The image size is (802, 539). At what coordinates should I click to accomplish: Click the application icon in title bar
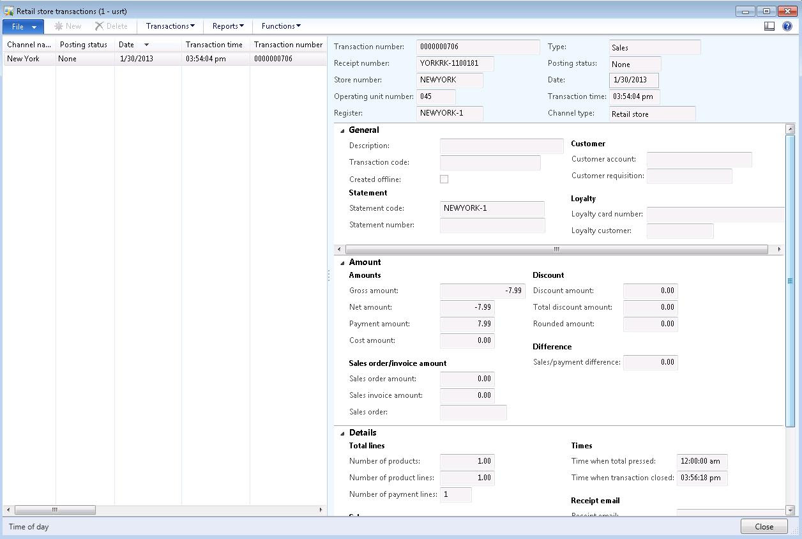9,11
